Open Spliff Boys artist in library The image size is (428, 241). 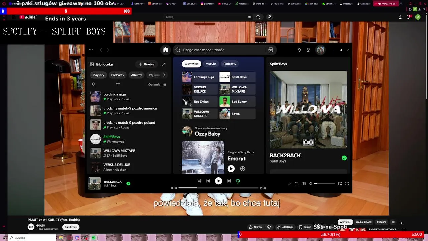coord(129,139)
